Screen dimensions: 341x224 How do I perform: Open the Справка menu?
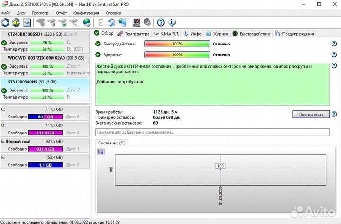pos(113,13)
